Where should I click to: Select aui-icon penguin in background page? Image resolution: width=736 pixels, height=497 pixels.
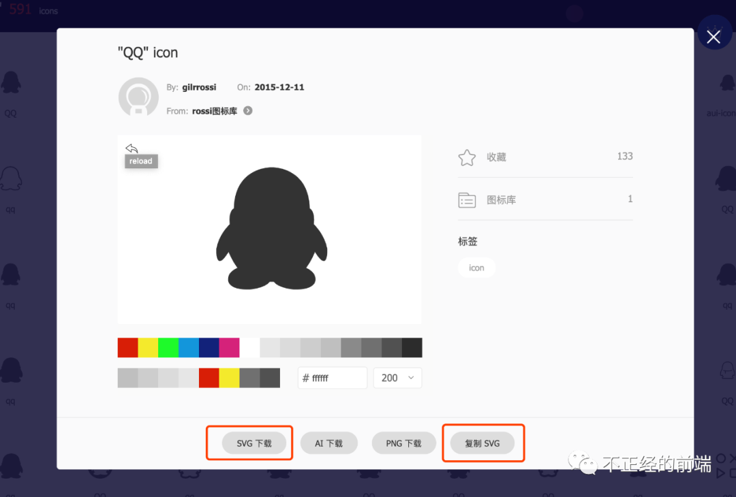(726, 84)
